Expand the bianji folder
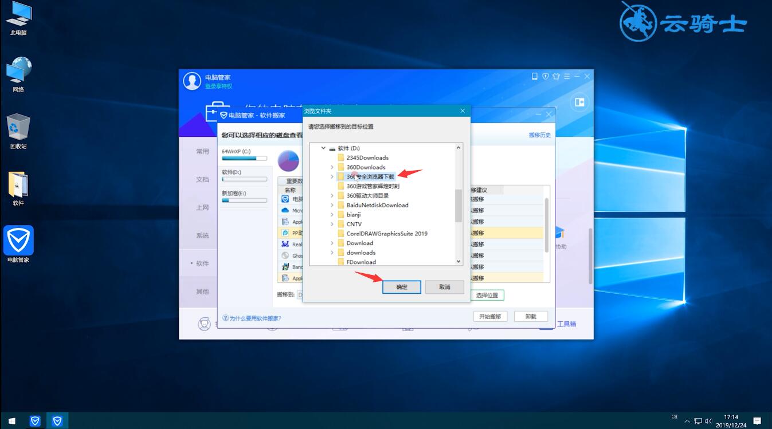 tap(332, 215)
